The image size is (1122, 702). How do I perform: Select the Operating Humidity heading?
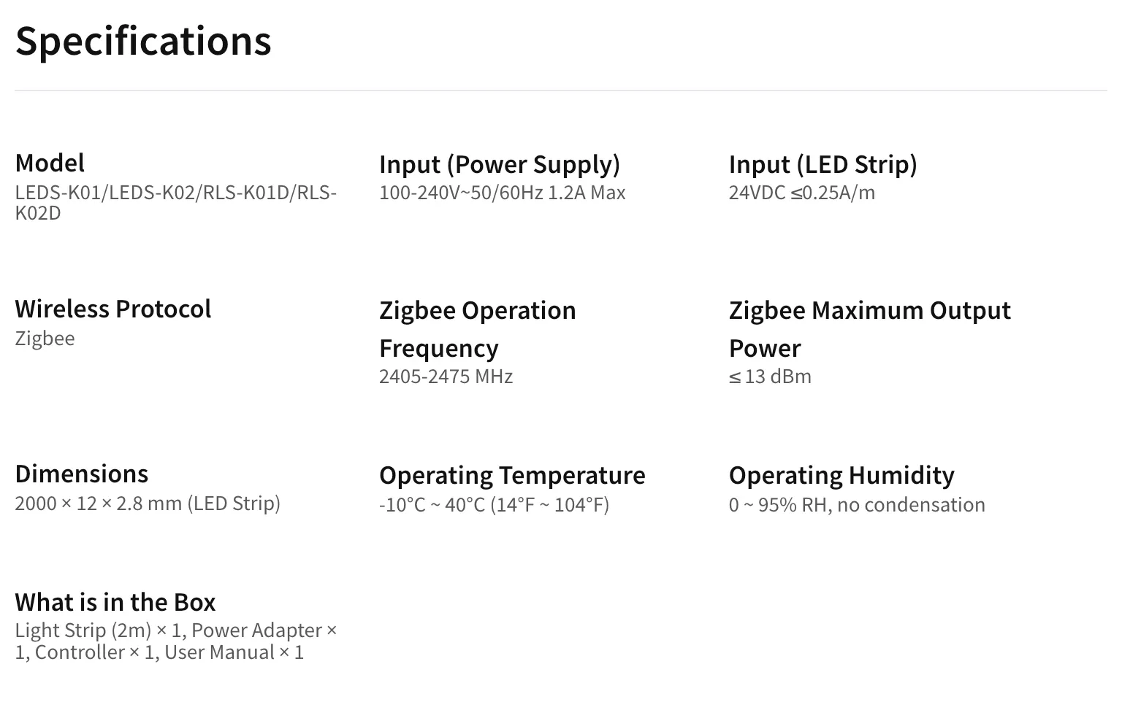(x=842, y=475)
